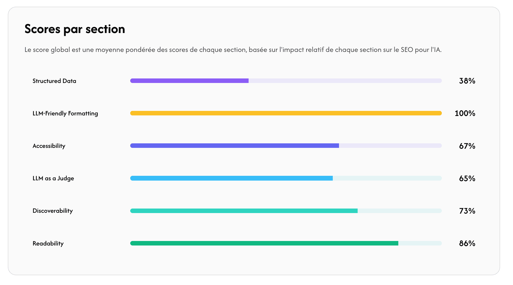Image resolution: width=513 pixels, height=285 pixels.
Task: Click the yellow LLM-Friendly Formatting progress bar
Action: pos(286,113)
